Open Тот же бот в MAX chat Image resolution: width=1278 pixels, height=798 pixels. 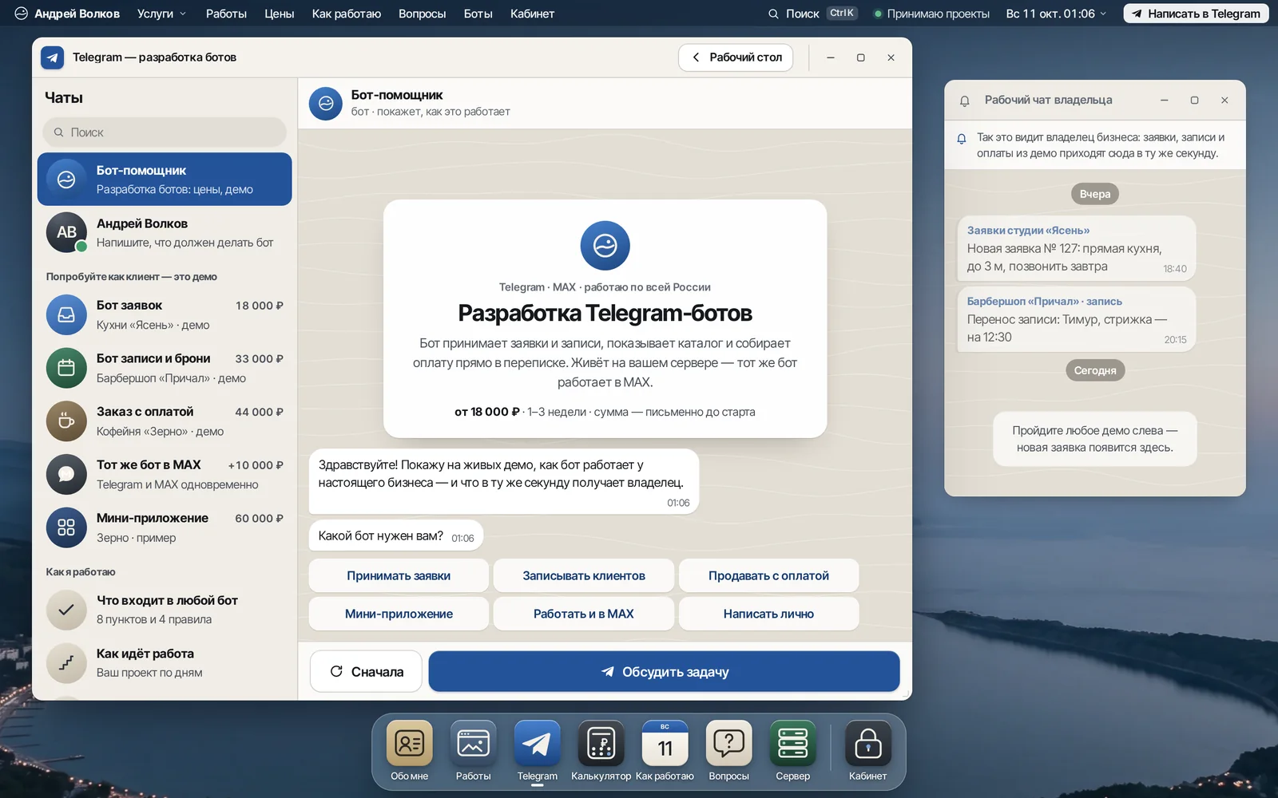tap(165, 474)
